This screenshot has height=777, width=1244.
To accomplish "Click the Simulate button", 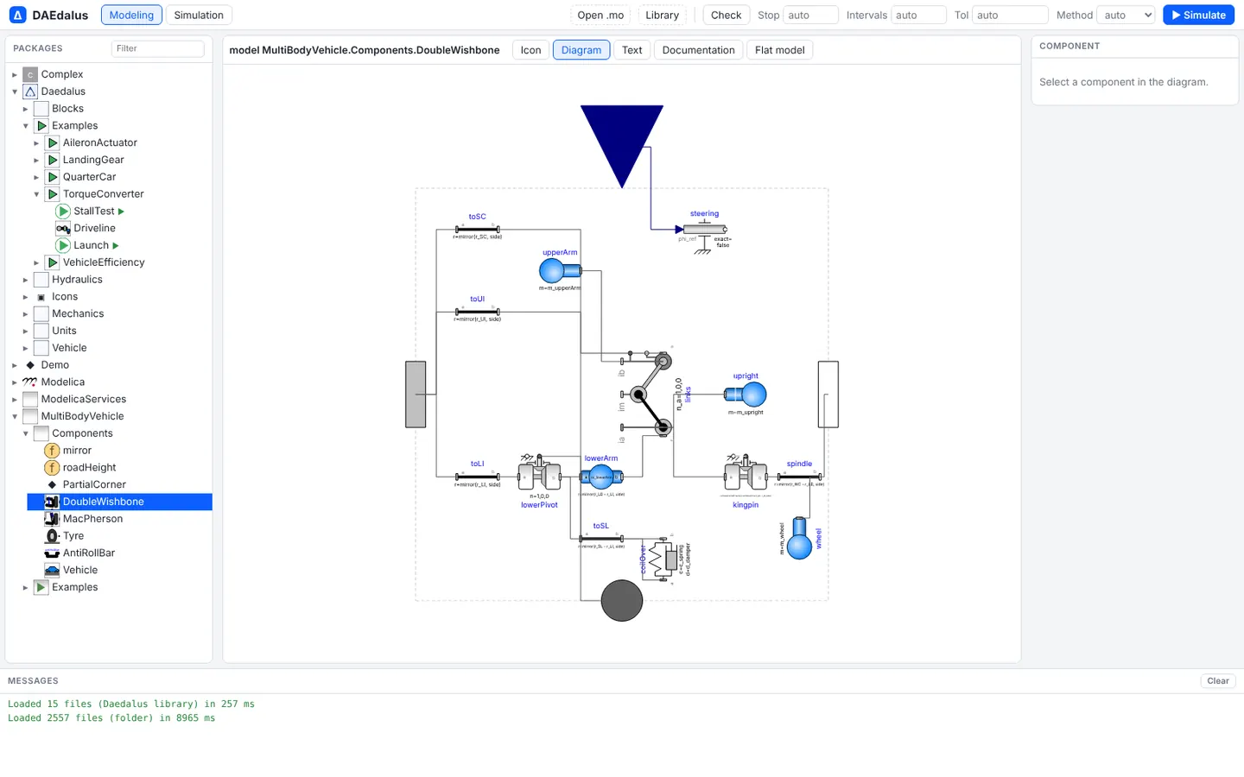I will (1198, 15).
